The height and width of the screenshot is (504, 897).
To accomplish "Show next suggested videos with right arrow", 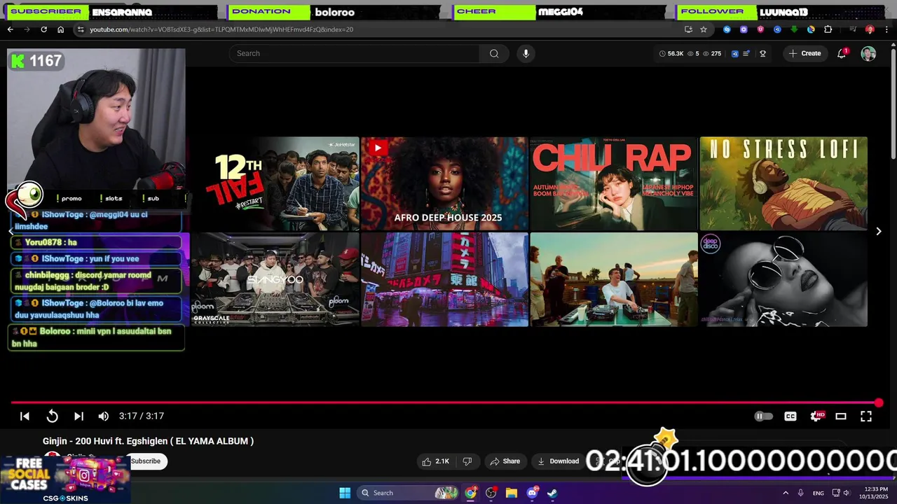I will [878, 231].
